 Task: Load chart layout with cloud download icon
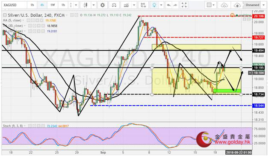[224, 5]
